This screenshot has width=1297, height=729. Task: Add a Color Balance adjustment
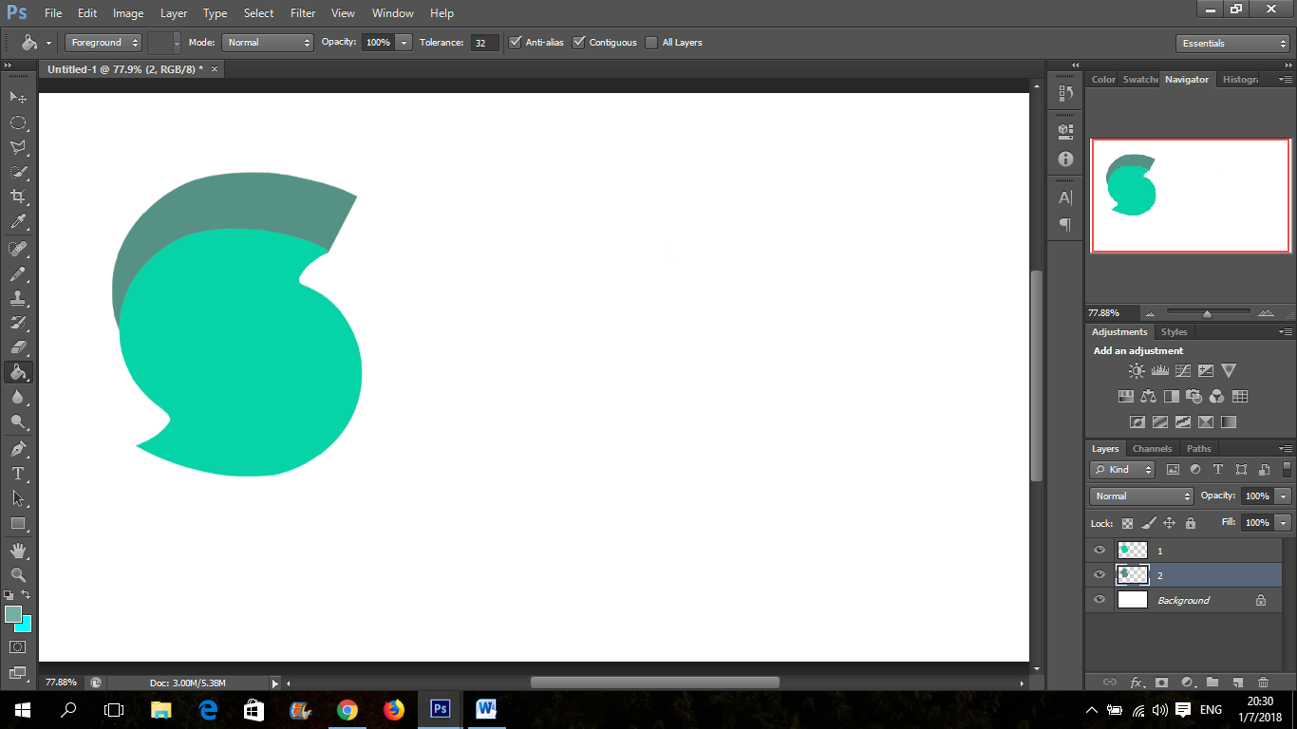coord(1149,397)
